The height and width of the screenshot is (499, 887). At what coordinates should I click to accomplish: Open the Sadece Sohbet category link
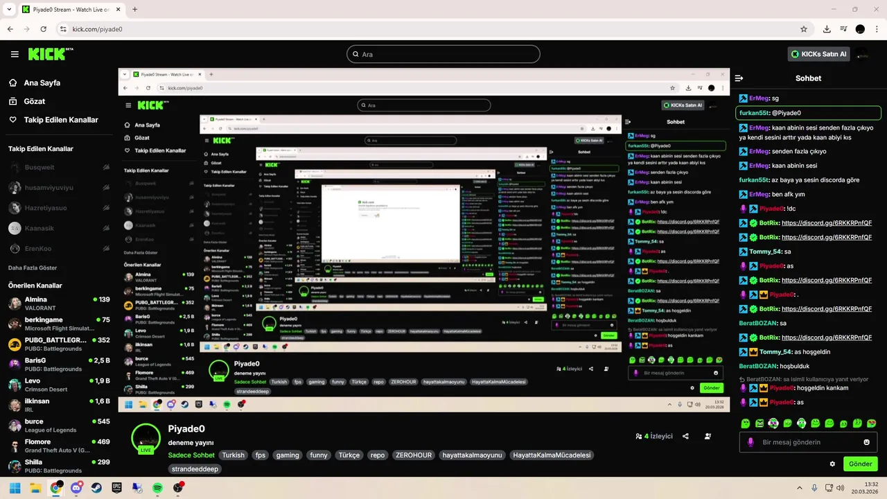click(x=191, y=455)
